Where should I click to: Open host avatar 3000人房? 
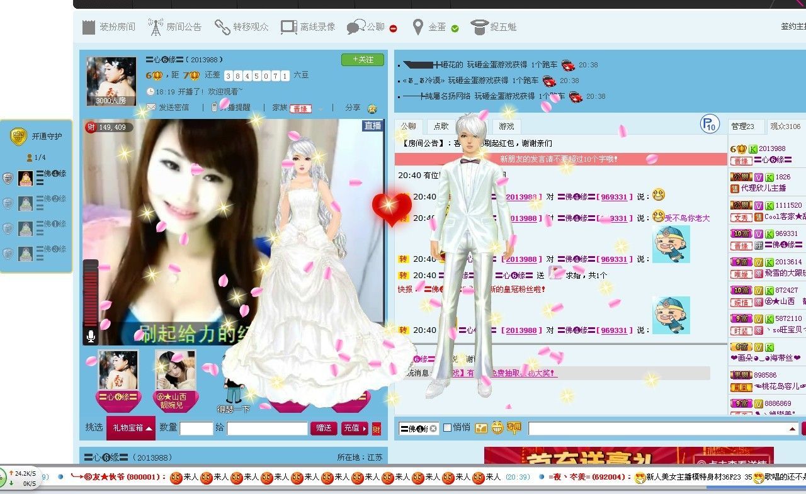tap(111, 82)
